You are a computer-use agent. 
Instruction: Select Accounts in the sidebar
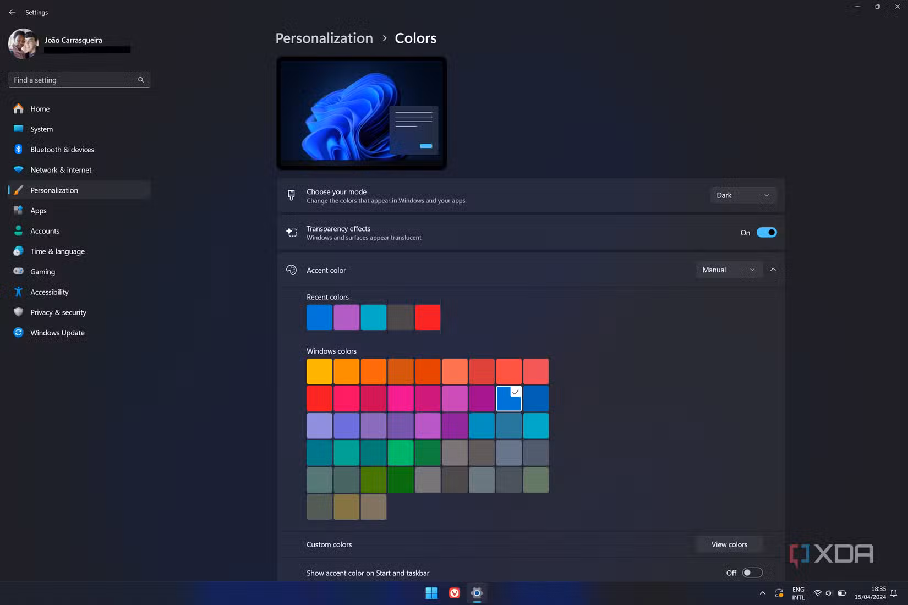(45, 230)
